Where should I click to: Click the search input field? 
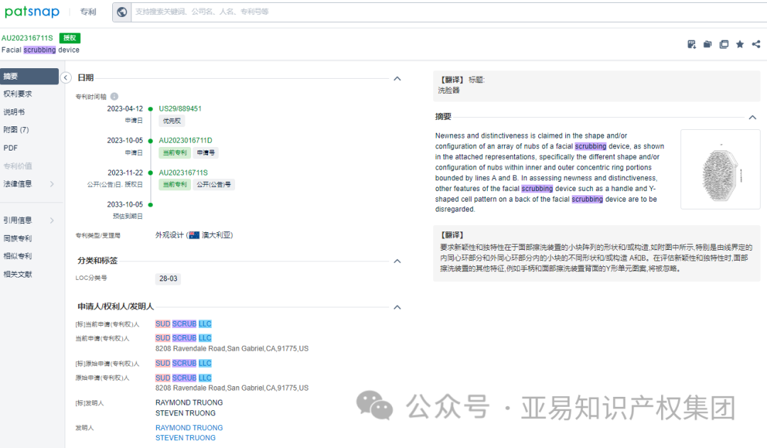tap(284, 11)
